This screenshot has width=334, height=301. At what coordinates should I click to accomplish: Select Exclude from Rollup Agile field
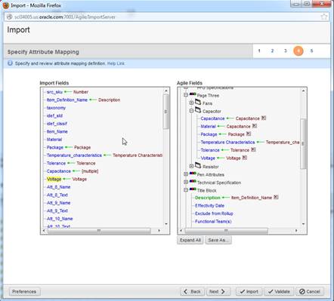click(214, 213)
